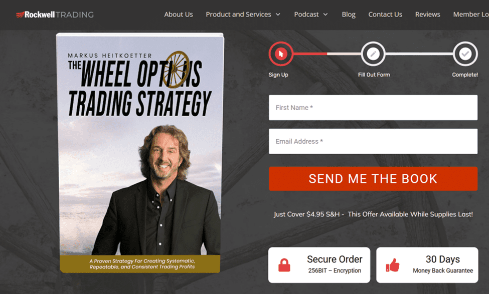
Task: Click the Wheel Options book cover image
Action: coord(140,153)
